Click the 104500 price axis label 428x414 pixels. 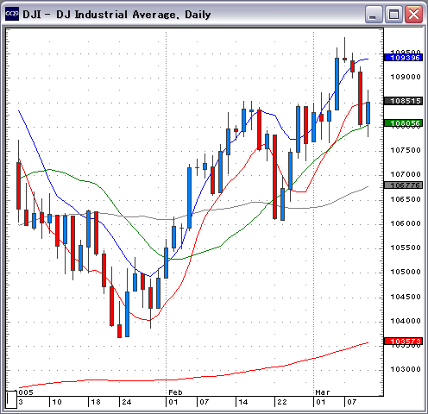click(406, 297)
